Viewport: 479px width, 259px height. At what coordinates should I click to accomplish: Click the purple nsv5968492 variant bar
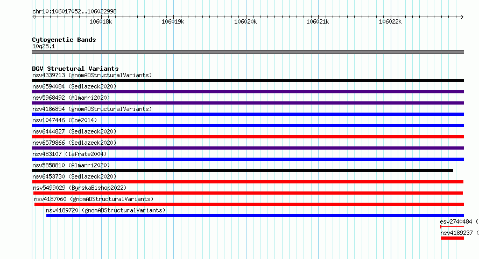click(248, 103)
